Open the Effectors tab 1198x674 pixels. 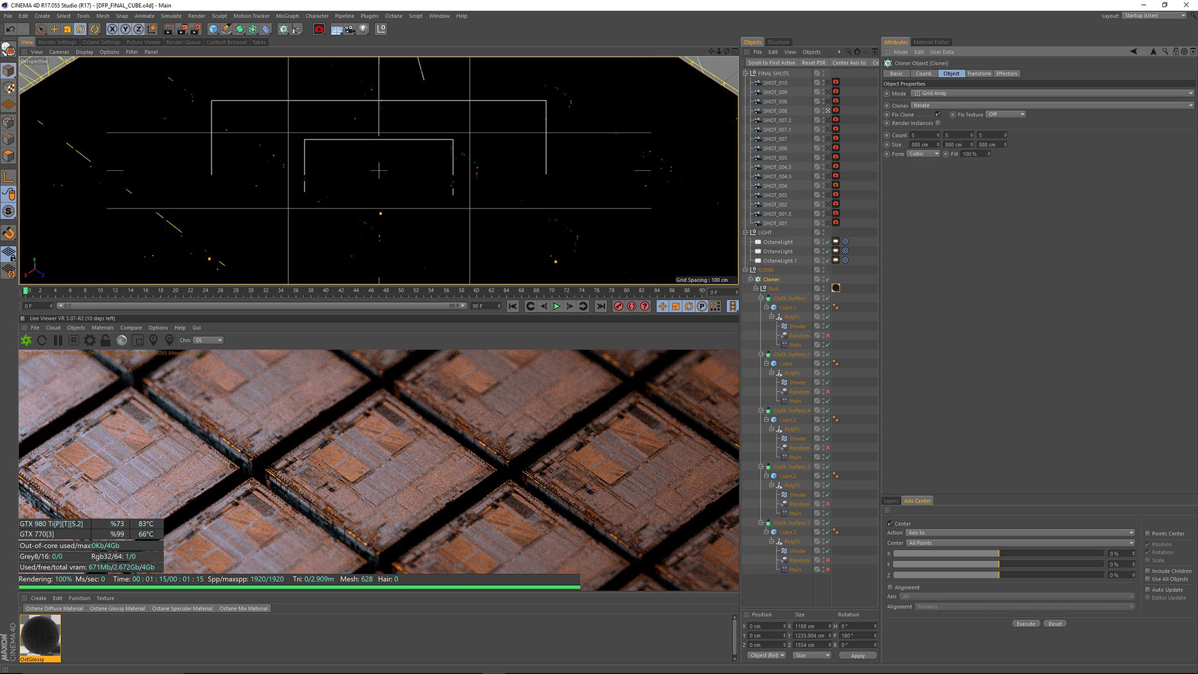tap(1006, 74)
